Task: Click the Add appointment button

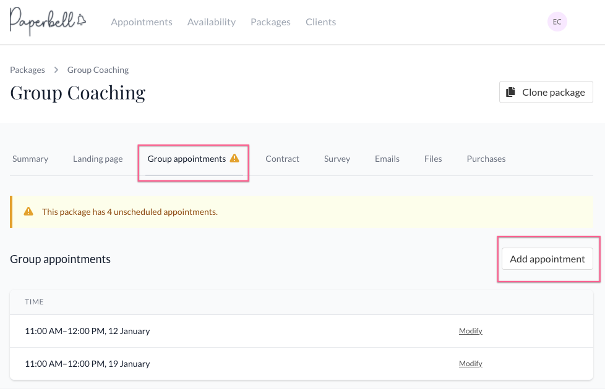Action: pos(547,259)
